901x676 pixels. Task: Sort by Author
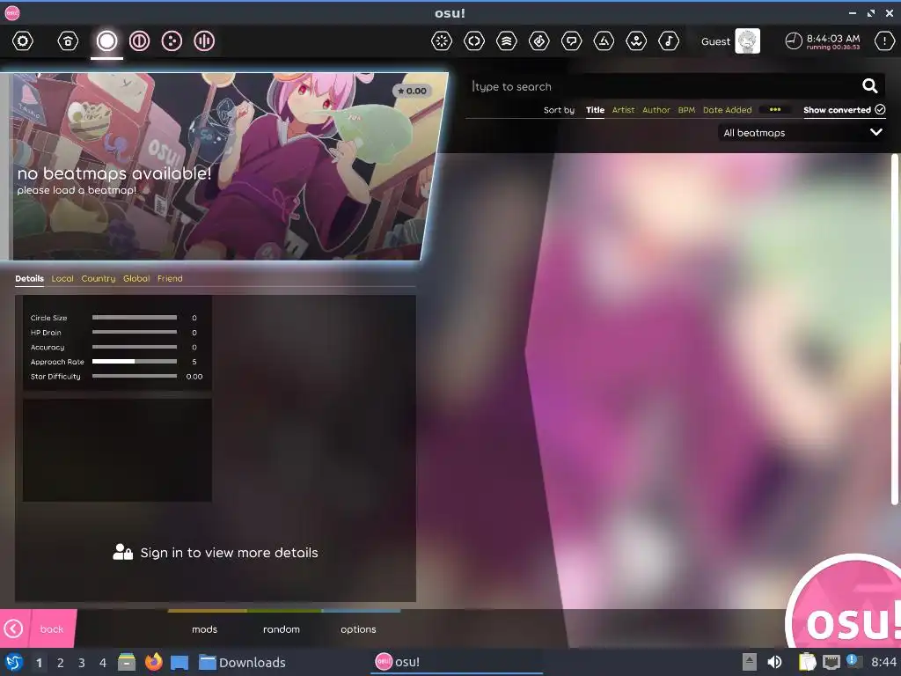[656, 110]
